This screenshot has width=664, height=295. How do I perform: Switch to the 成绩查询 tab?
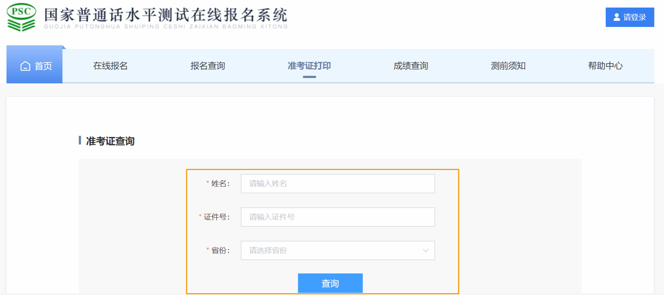click(x=410, y=66)
